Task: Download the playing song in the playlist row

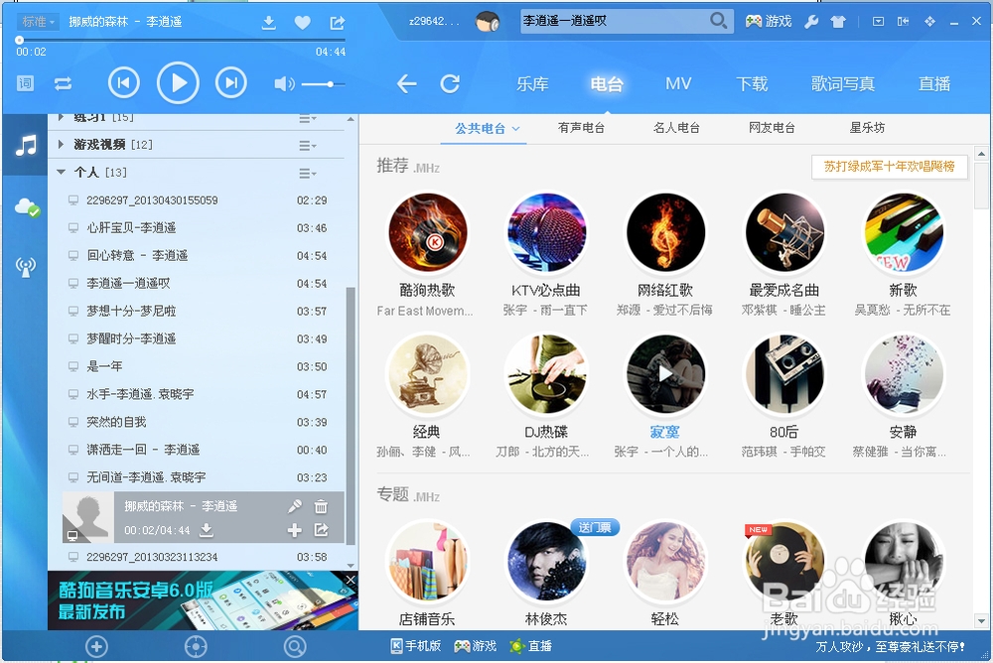Action: (207, 530)
